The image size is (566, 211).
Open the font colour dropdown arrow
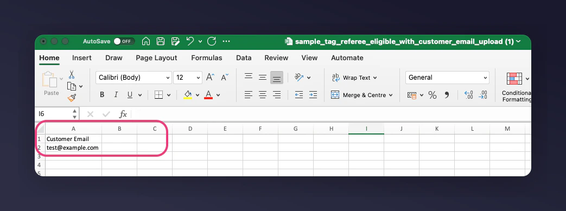tap(218, 95)
